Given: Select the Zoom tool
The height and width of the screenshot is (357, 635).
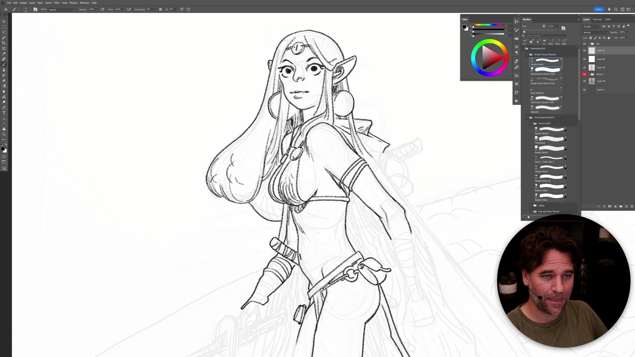Looking at the screenshot, I should tap(4, 134).
